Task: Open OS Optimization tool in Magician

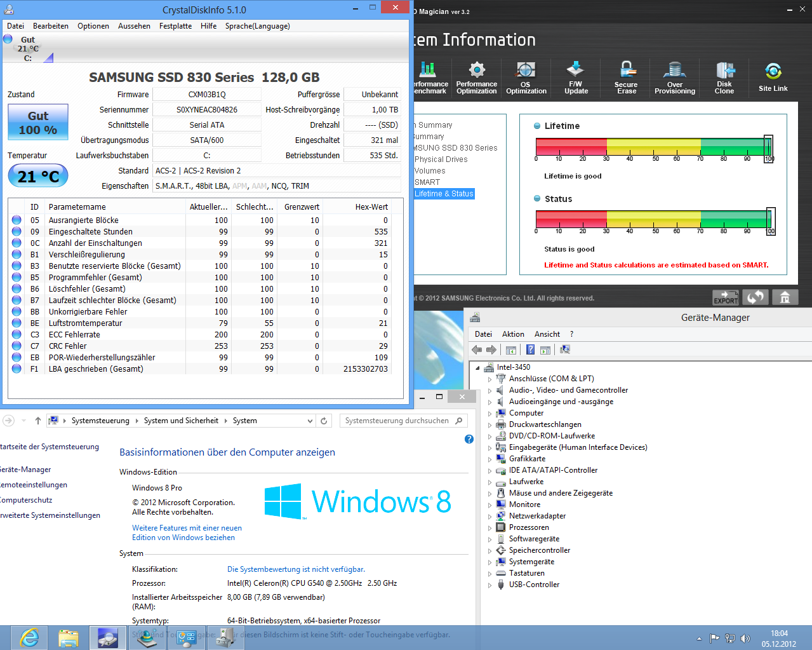Action: coord(526,78)
